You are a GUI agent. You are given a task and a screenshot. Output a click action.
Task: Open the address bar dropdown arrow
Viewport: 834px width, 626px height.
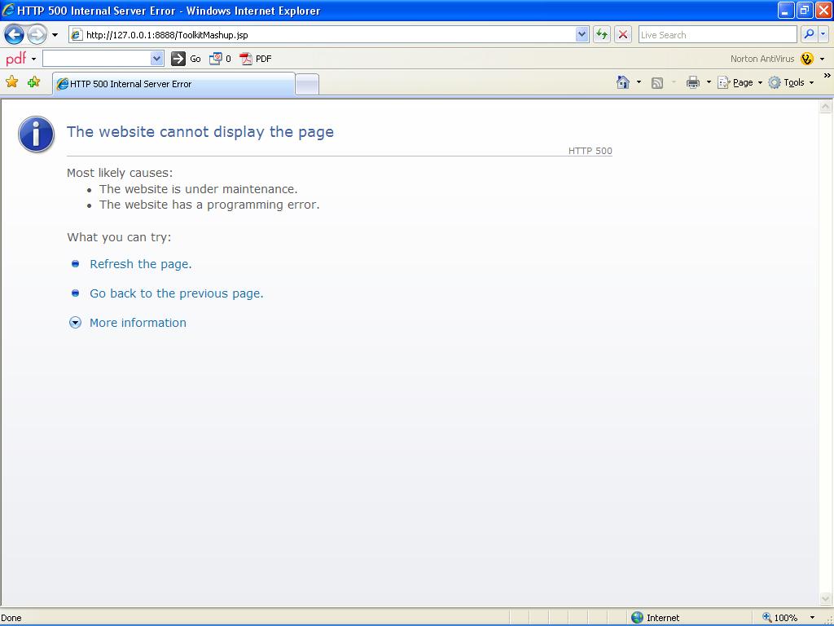point(581,34)
